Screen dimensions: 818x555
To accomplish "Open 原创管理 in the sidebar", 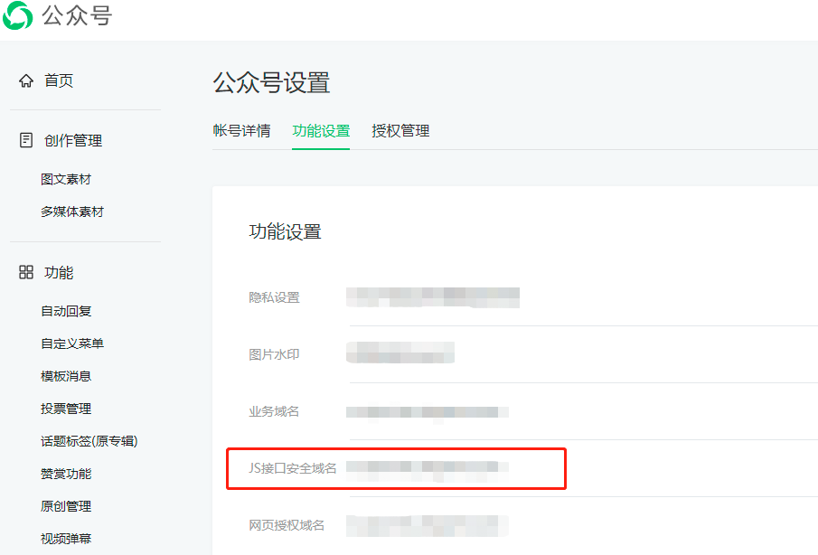I will click(x=66, y=506).
